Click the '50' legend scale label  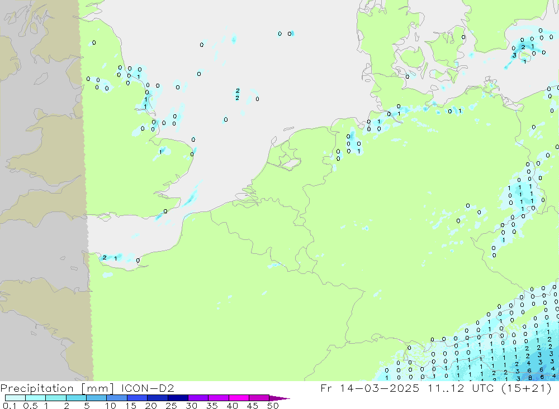click(x=273, y=406)
